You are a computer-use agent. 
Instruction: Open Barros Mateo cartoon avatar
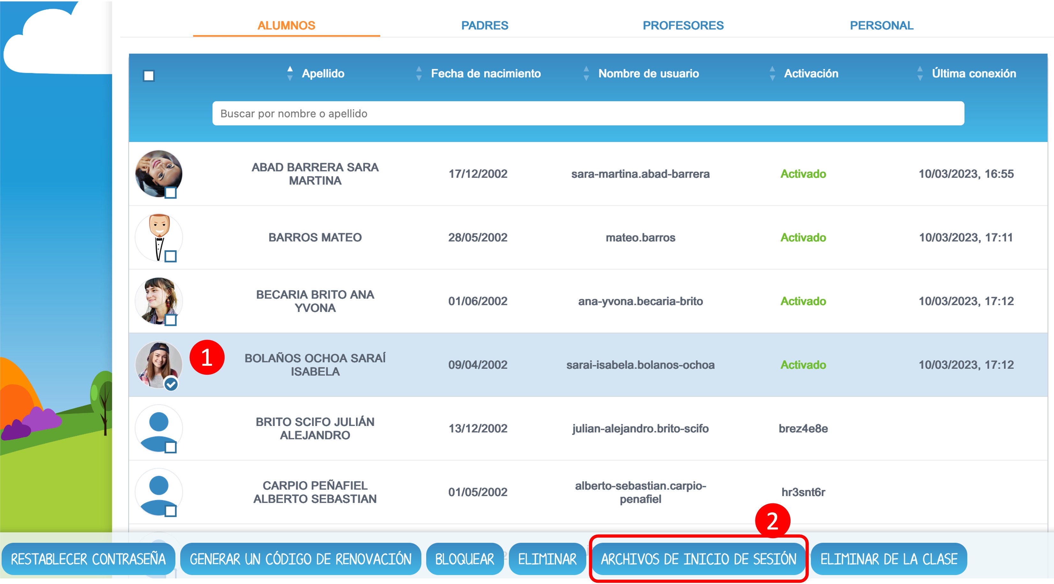tap(158, 237)
